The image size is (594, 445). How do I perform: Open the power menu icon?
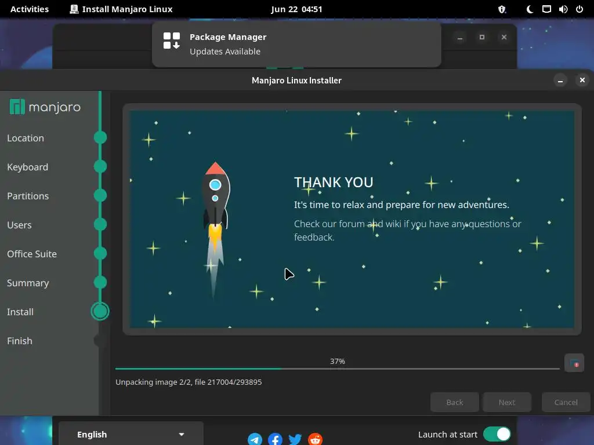(x=579, y=9)
